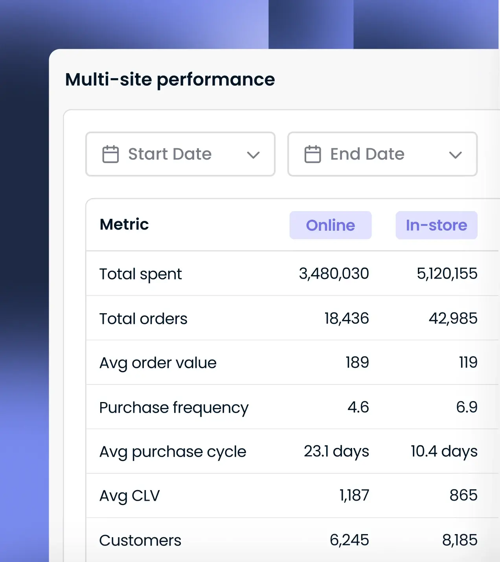
Task: Open the End Date picker
Action: pos(382,154)
